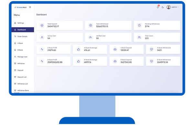This screenshot has width=194, height=125.
Task: Click the Settings sidebar icon
Action: pos(15,23)
